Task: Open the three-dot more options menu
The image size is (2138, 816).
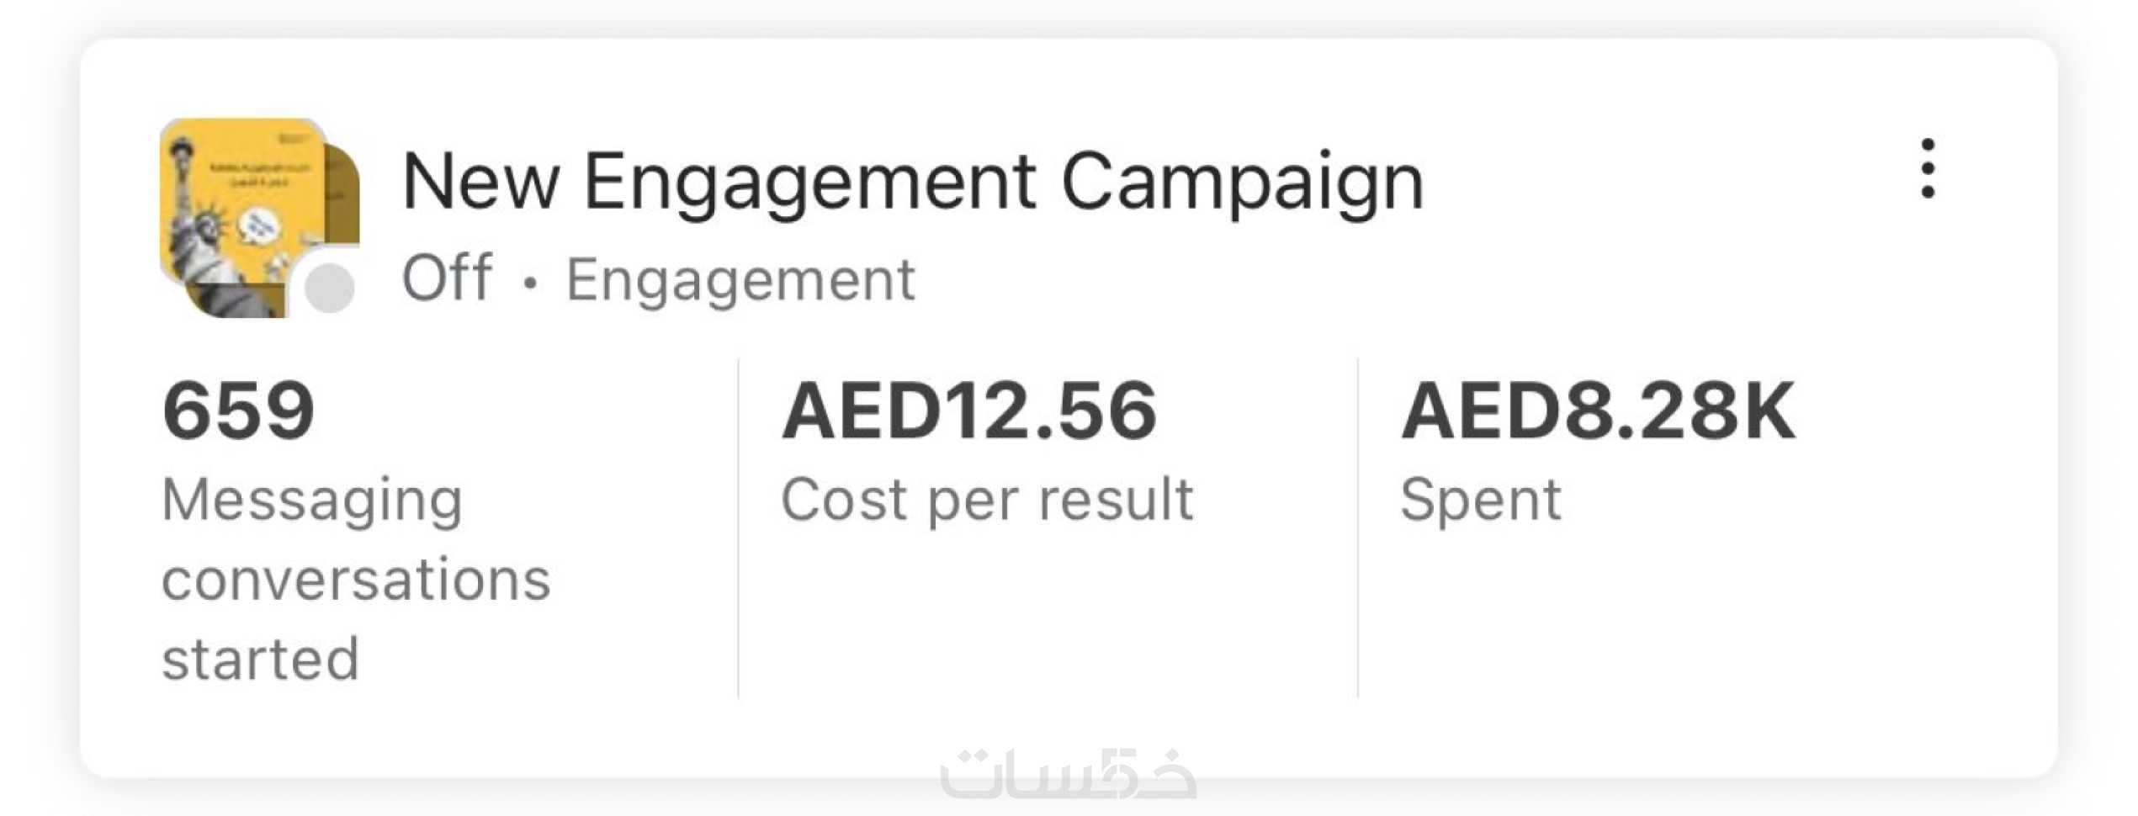Action: pyautogui.click(x=1928, y=169)
